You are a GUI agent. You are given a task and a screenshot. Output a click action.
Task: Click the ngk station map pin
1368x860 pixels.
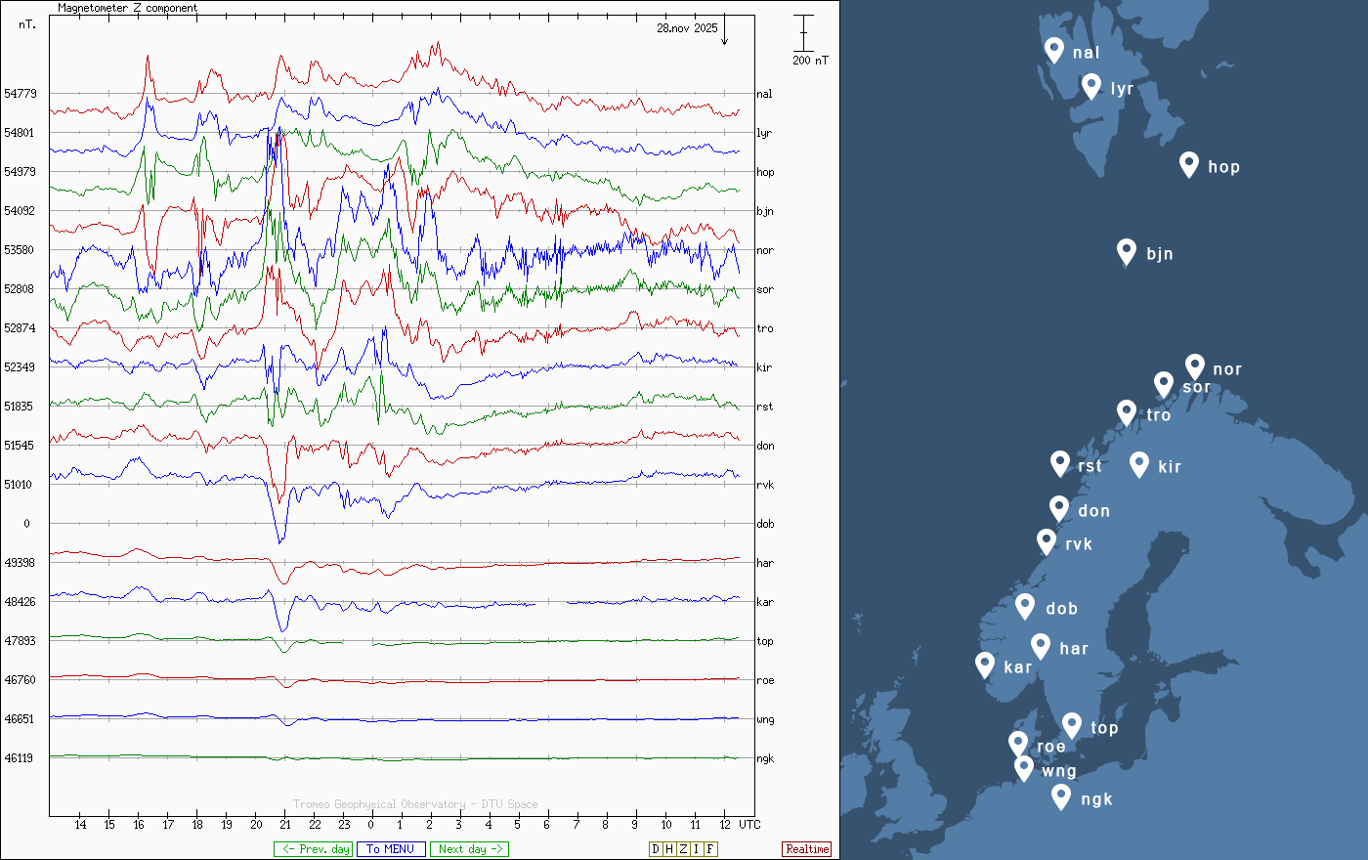(1061, 796)
